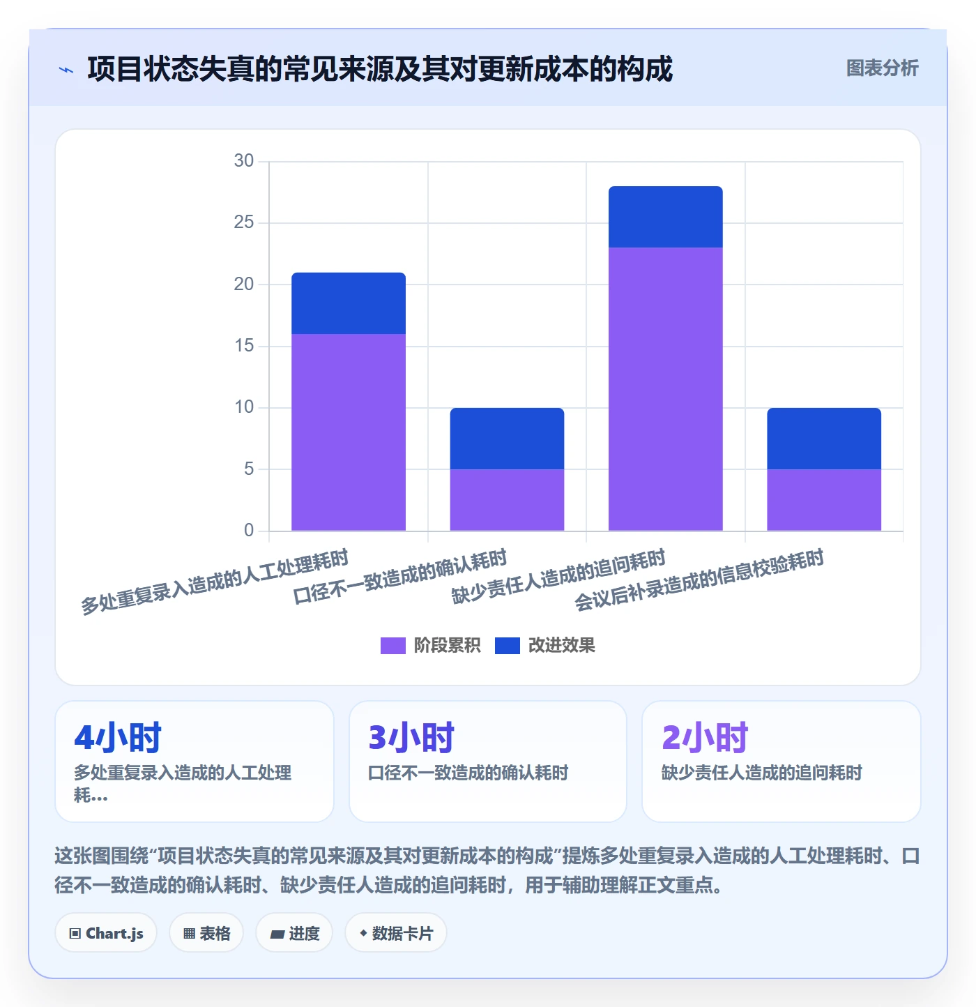The width and height of the screenshot is (976, 1007).
Task: Click 口径不一致造成的确认耗时 caption in 3小时 card
Action: pos(468,773)
